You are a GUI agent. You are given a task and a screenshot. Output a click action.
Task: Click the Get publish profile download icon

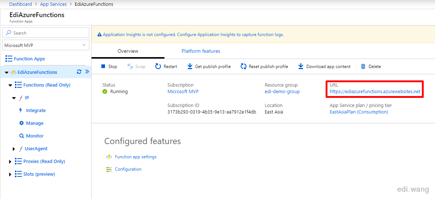pos(190,67)
